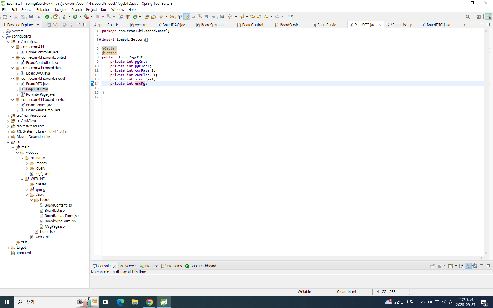Expand the src/main/resources folder
Viewport: 493px width, 308px height.
[x=8, y=116]
